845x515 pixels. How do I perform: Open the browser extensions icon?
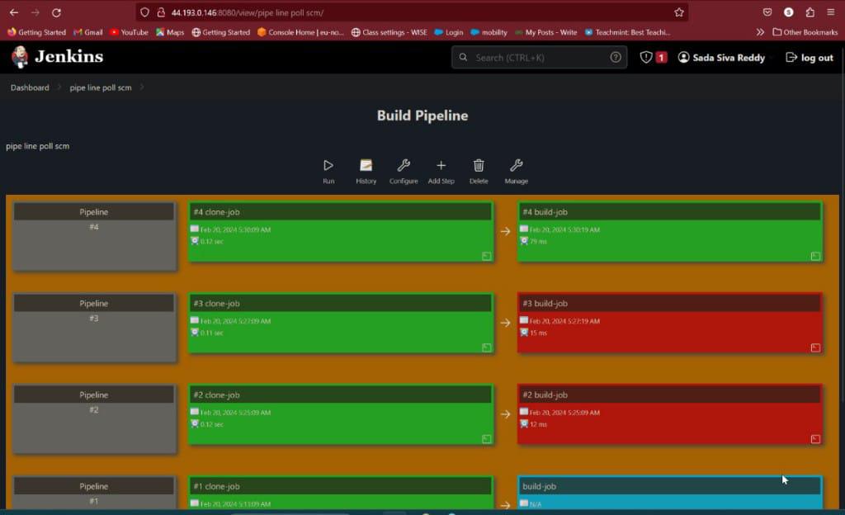tap(810, 12)
